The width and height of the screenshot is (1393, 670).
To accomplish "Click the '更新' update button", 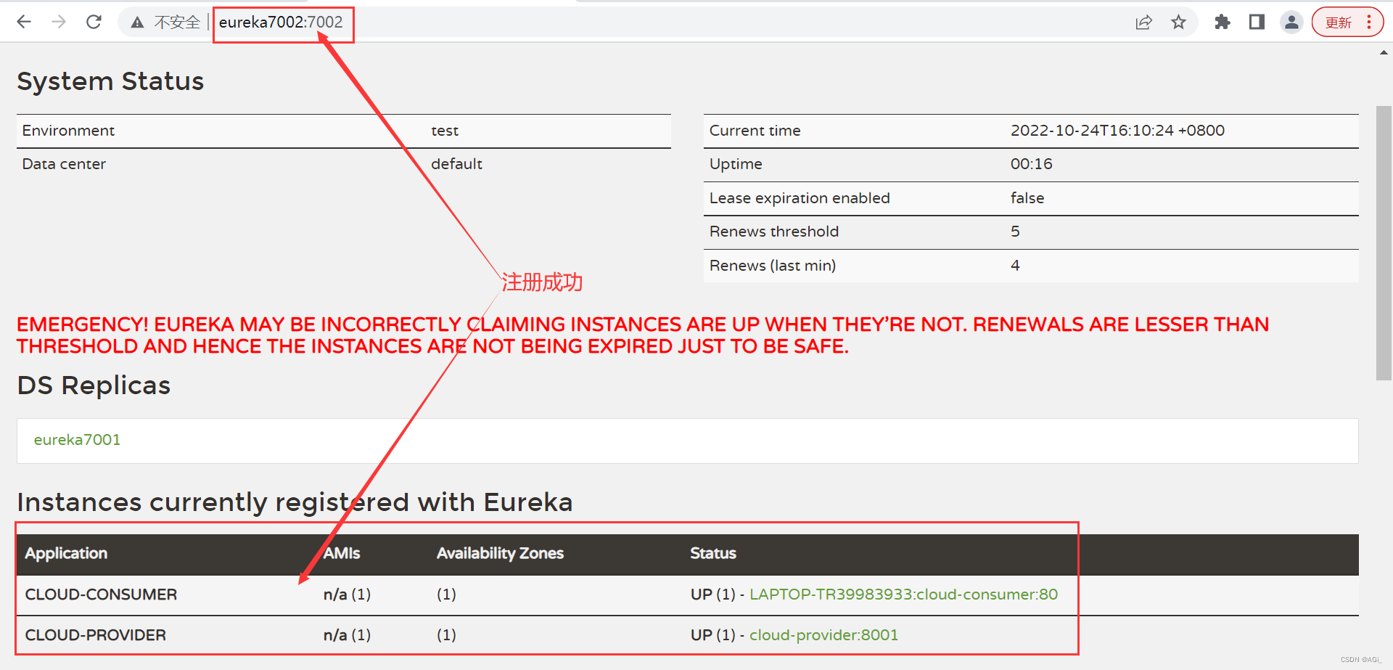I will coord(1339,22).
